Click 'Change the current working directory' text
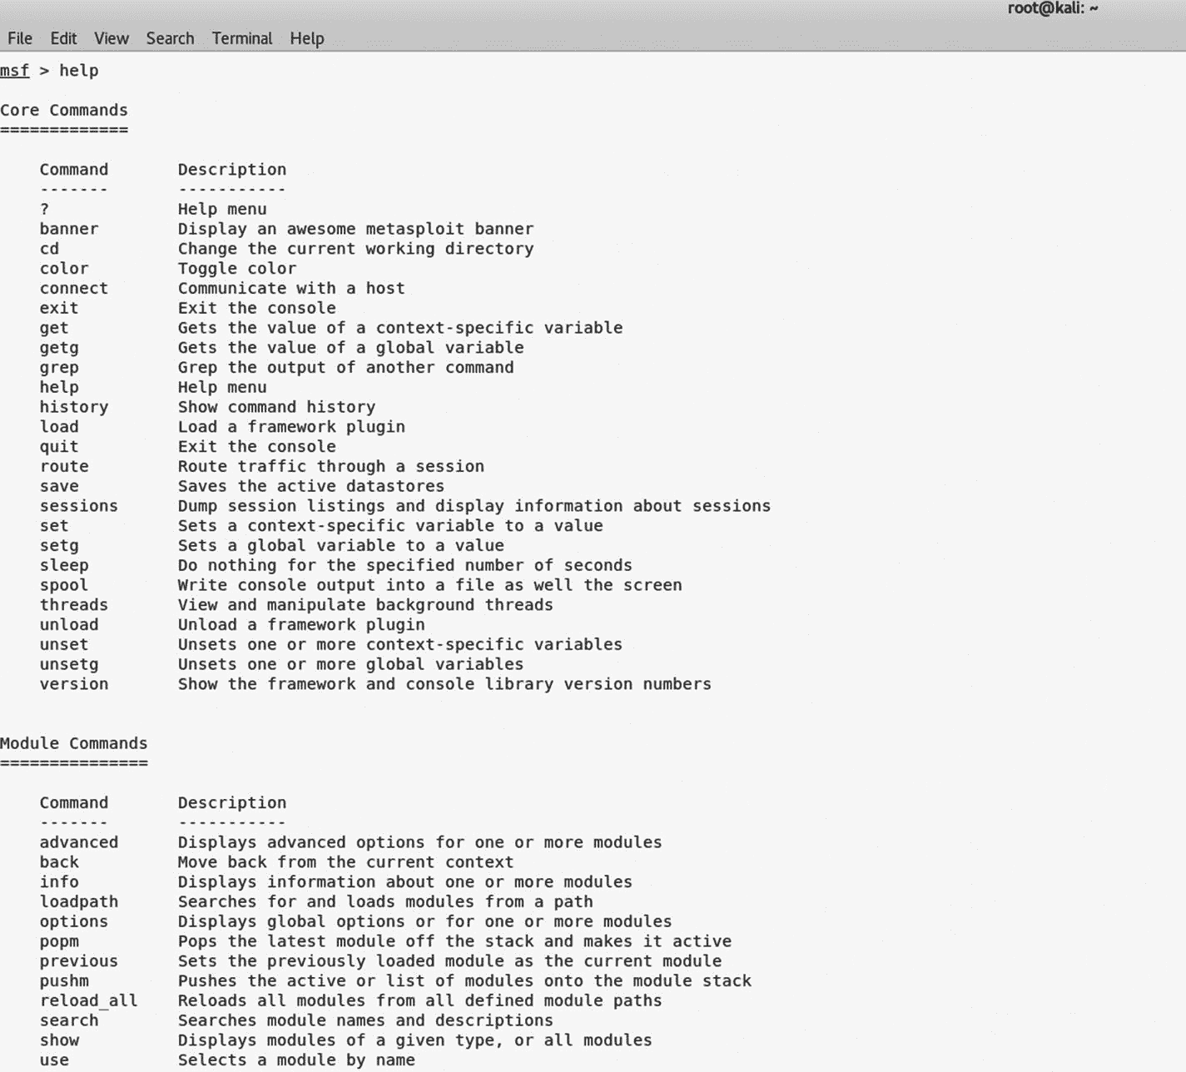1186x1072 pixels. (355, 249)
